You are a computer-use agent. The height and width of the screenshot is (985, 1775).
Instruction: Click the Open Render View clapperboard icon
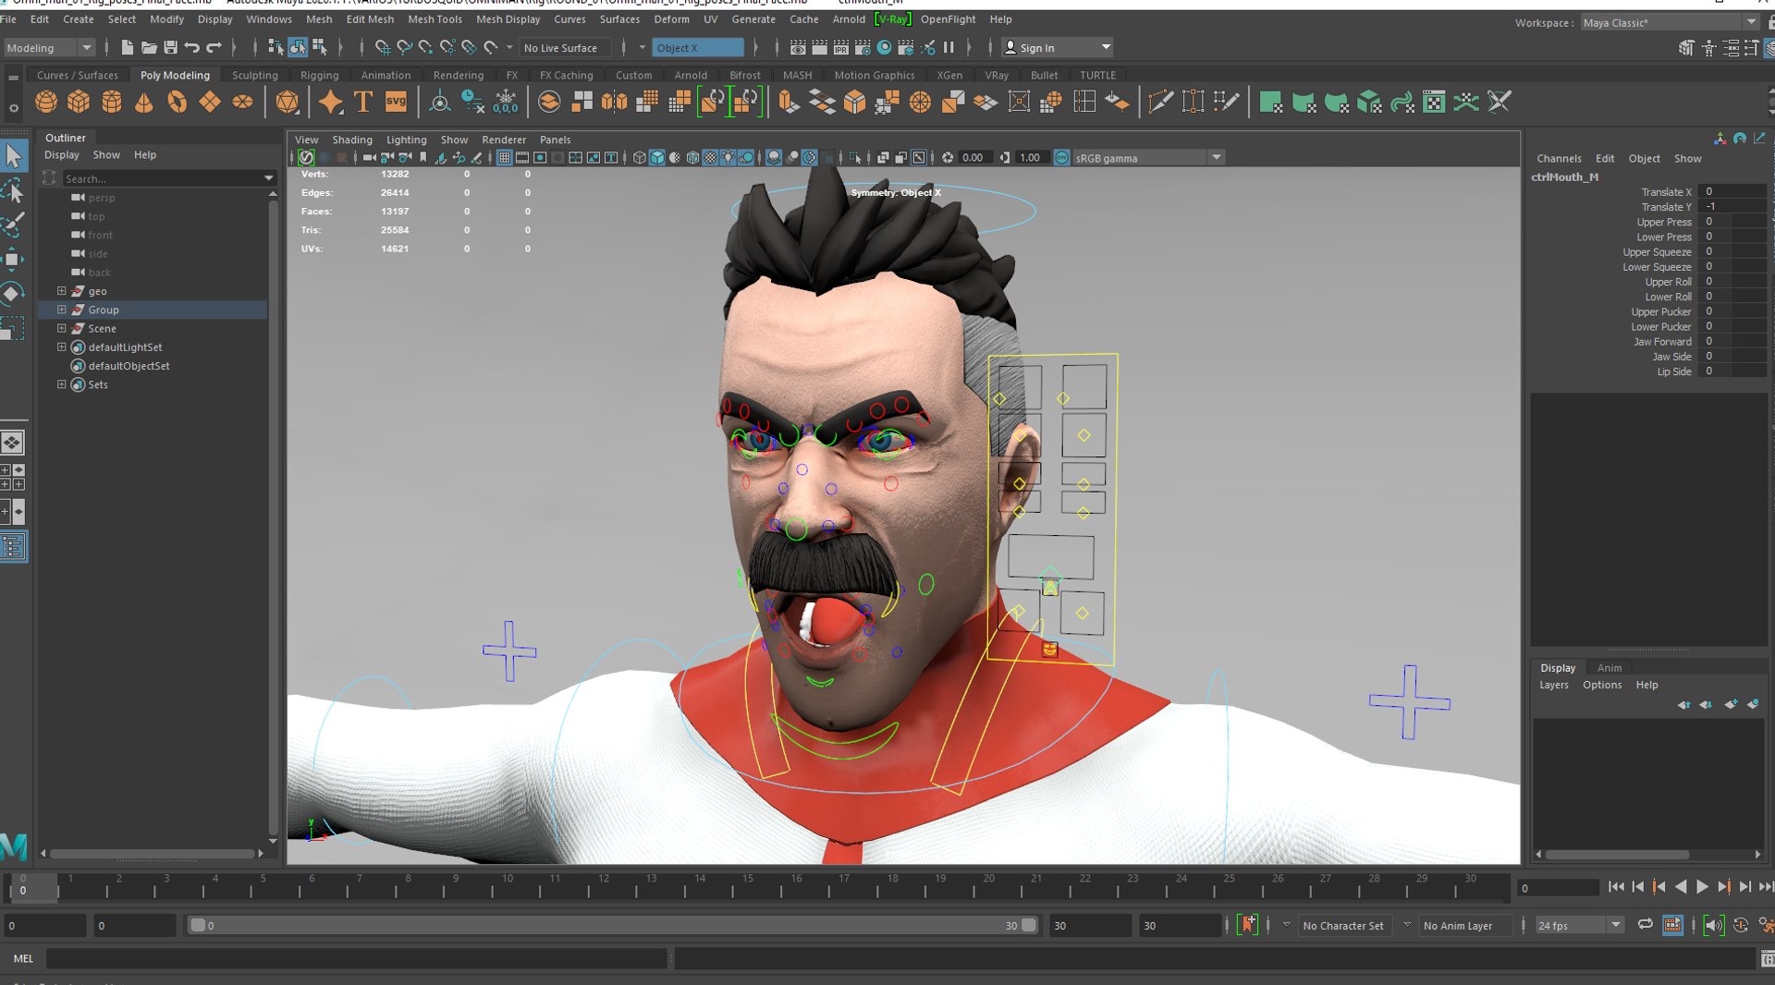[797, 47]
